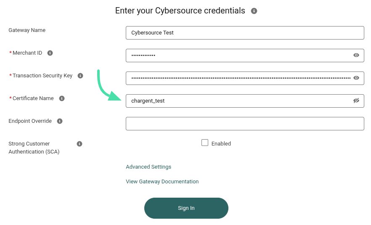Click the Enabled label text
Viewport: 371px width, 225px height.
tap(221, 143)
